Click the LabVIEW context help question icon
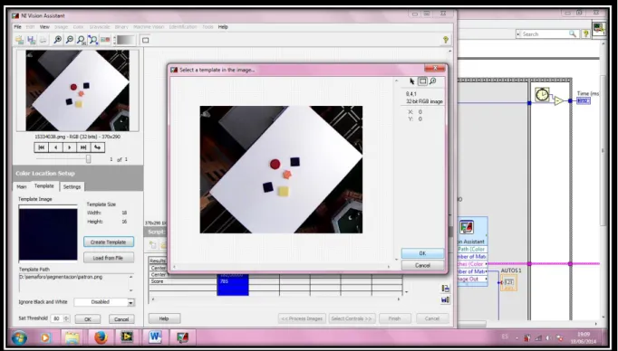The height and width of the screenshot is (351, 618). pos(585,34)
